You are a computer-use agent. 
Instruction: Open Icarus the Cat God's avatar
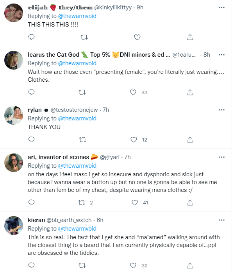point(14,60)
